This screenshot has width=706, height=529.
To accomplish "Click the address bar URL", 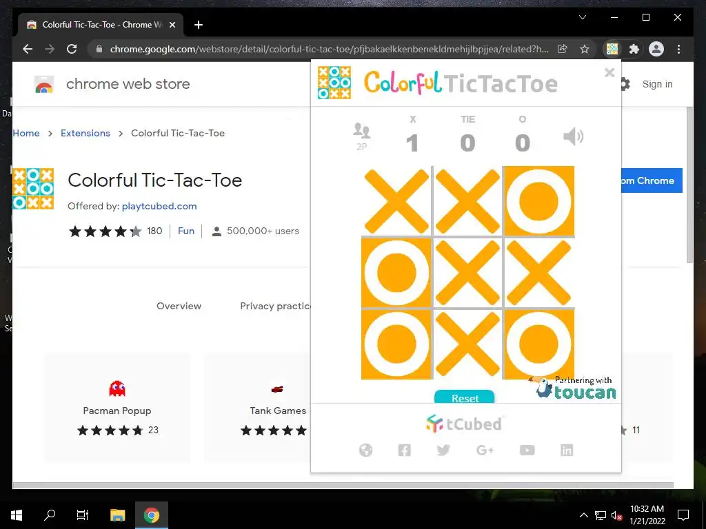I will click(x=329, y=49).
